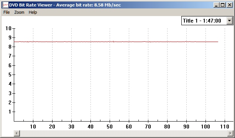
Task: Expand the Title 1 dropdown arrow
Action: (x=230, y=21)
